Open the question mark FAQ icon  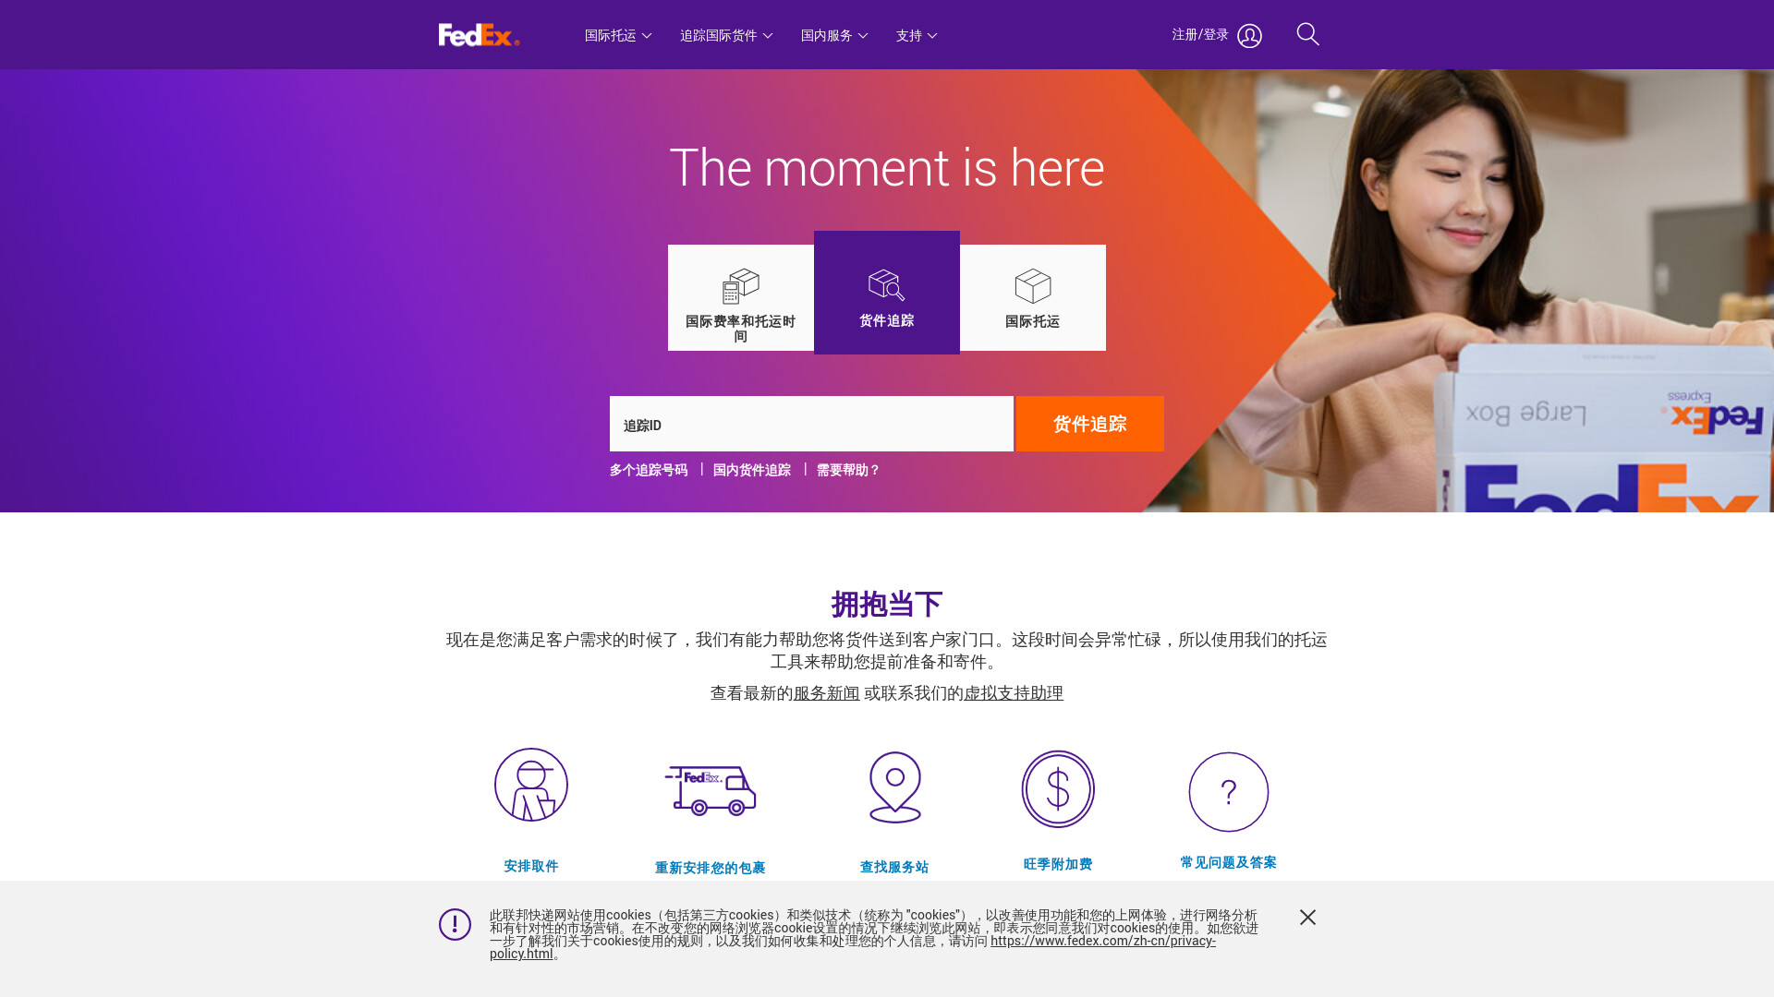1229,792
